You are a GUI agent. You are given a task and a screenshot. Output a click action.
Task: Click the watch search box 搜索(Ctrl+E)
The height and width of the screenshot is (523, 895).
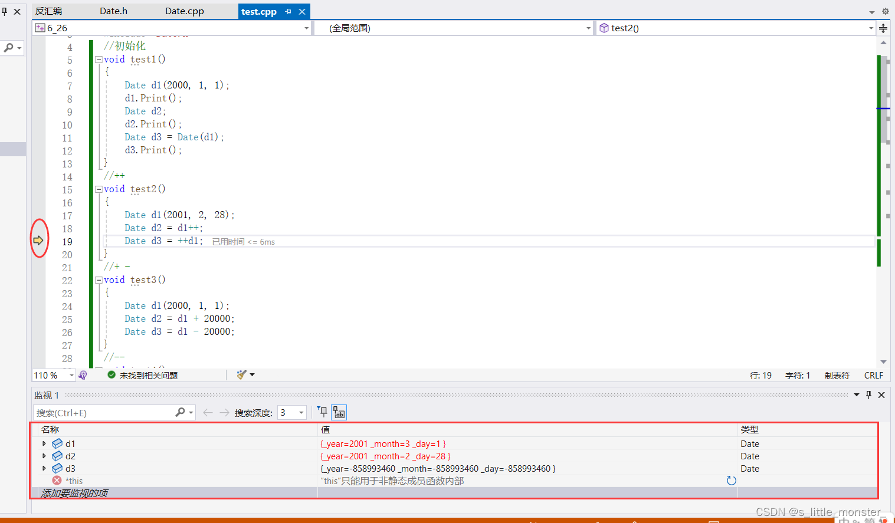pos(104,413)
